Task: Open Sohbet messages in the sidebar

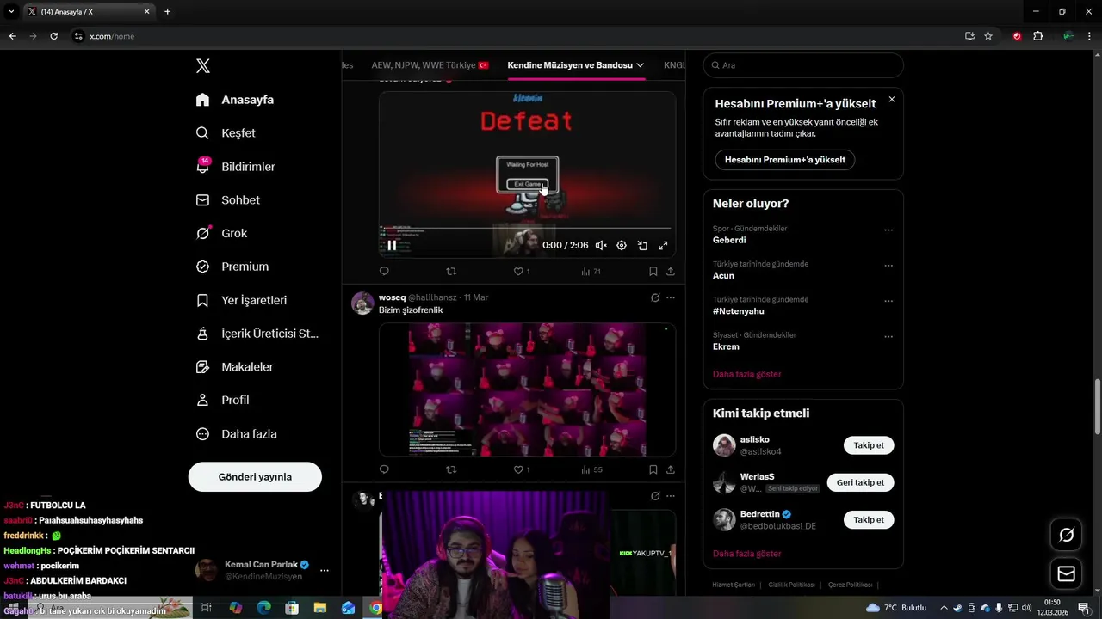Action: click(227, 199)
